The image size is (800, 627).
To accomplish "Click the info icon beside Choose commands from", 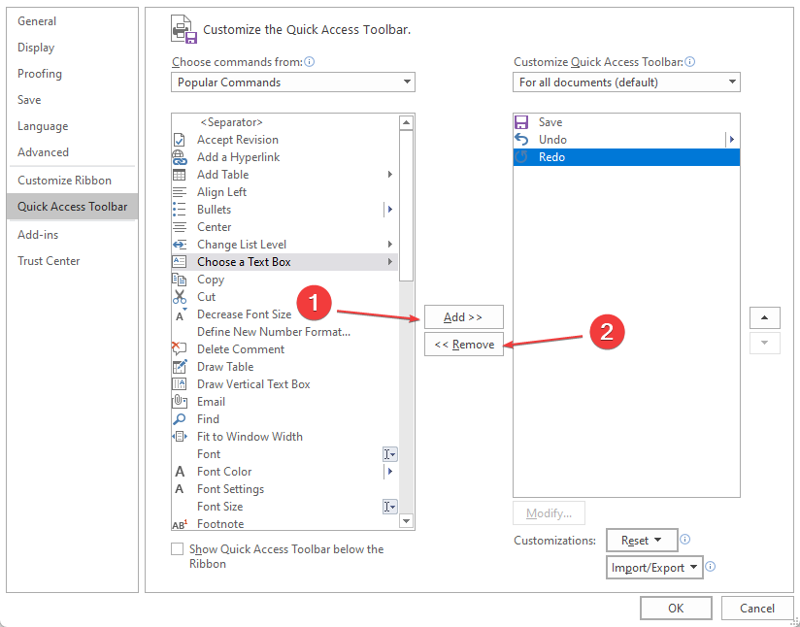I will pyautogui.click(x=309, y=62).
